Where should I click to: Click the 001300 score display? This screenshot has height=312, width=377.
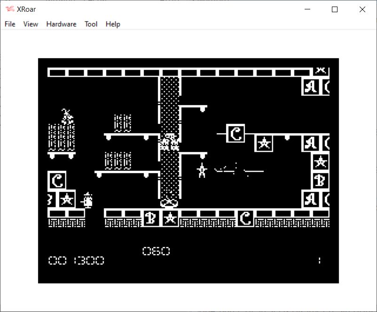click(76, 260)
